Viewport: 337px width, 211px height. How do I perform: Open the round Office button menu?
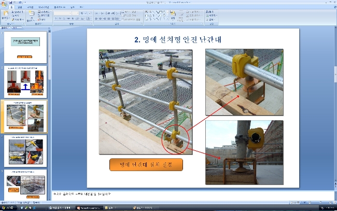tap(4, 4)
